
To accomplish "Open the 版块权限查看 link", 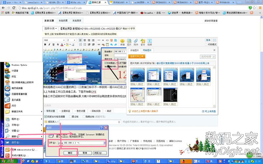I will pyautogui.click(x=211, y=21).
